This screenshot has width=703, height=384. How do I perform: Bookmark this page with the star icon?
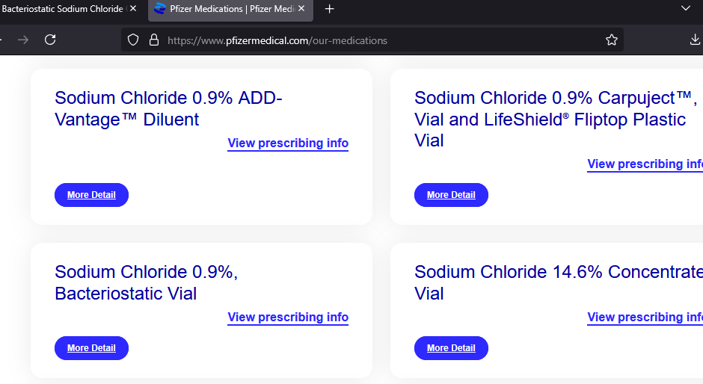[612, 40]
